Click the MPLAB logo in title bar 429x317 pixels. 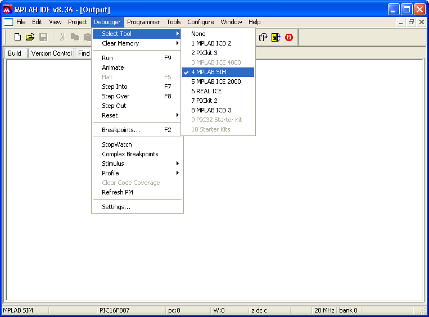(x=7, y=10)
